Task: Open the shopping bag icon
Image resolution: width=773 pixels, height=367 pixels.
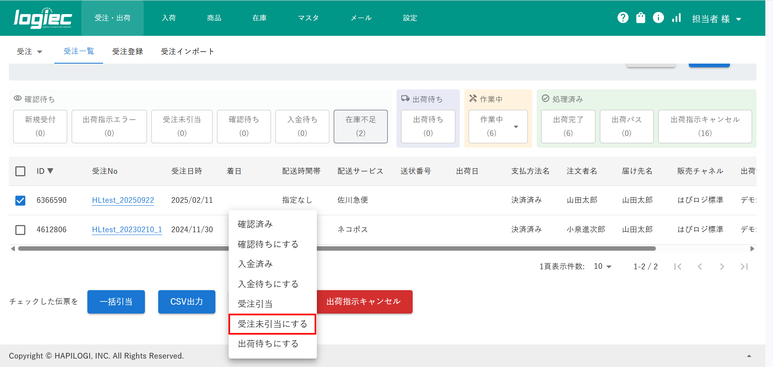Action: 641,18
